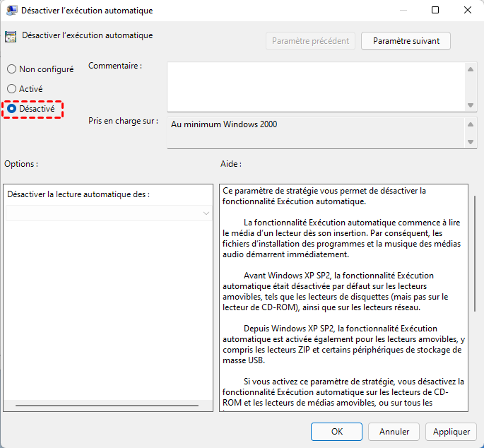Click the help paragraph starting 'Avant Windows XP SP2'

(335, 291)
